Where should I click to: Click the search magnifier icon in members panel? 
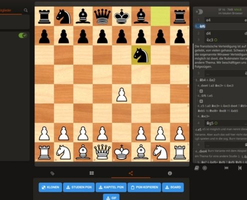click(x=25, y=10)
